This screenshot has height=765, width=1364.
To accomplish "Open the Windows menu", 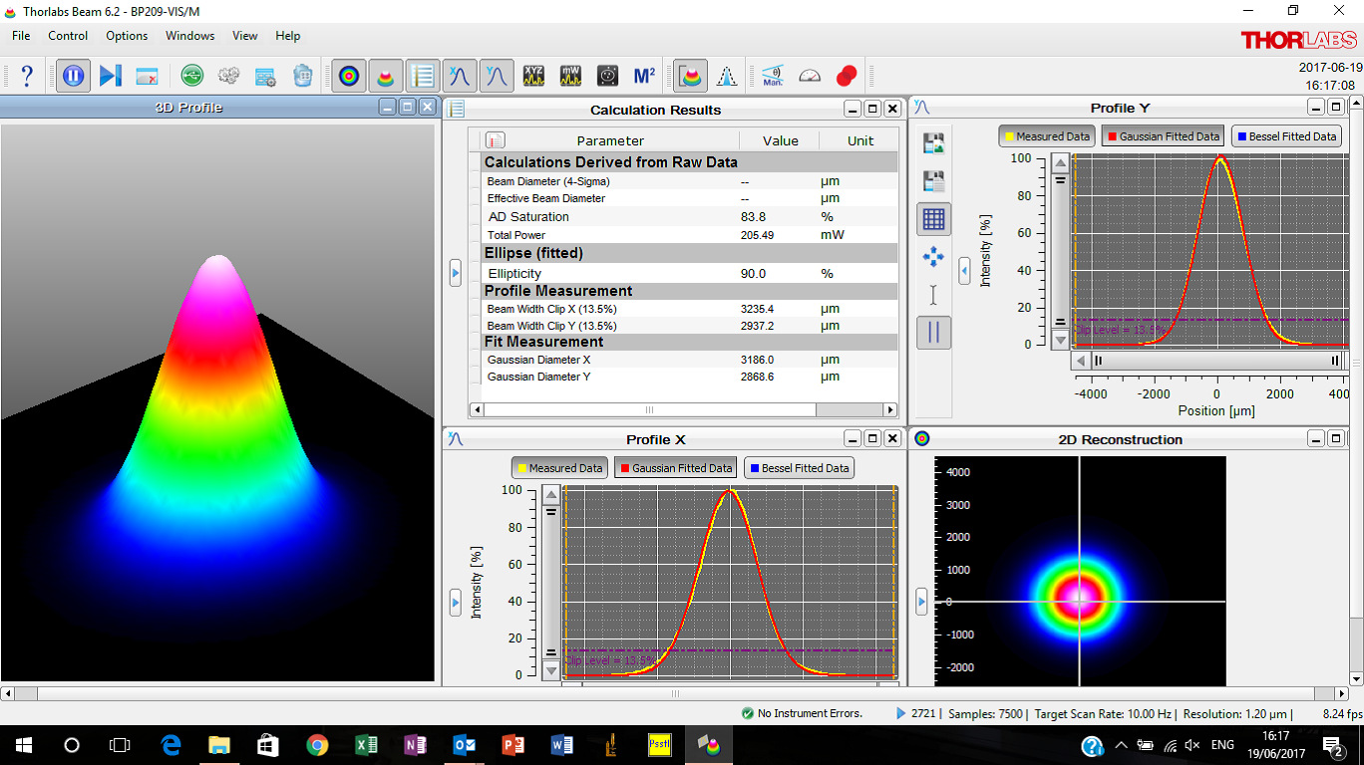I will pyautogui.click(x=189, y=36).
